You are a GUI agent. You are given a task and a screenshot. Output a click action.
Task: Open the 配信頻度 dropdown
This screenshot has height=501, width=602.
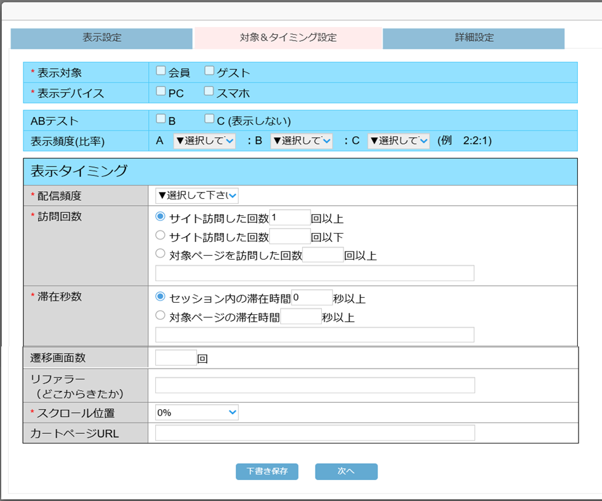point(197,196)
